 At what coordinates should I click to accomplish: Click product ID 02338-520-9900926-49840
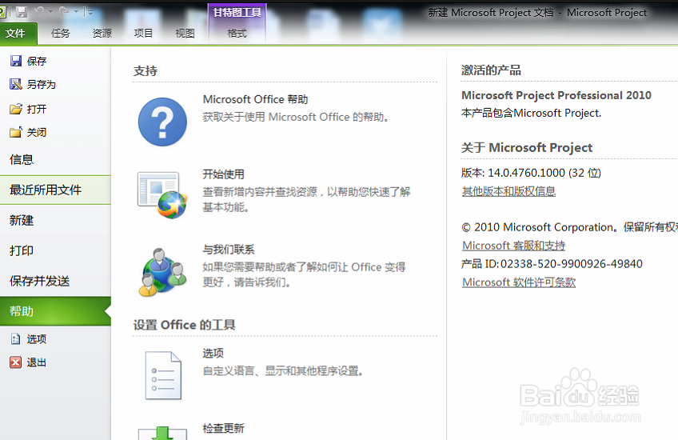pyautogui.click(x=571, y=264)
